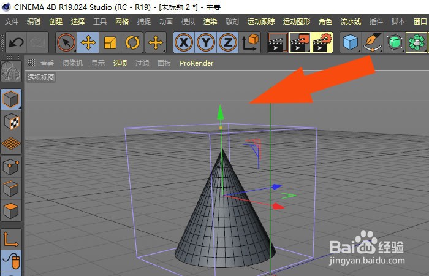Switch to Points mode
The image size is (429, 276).
[11, 167]
